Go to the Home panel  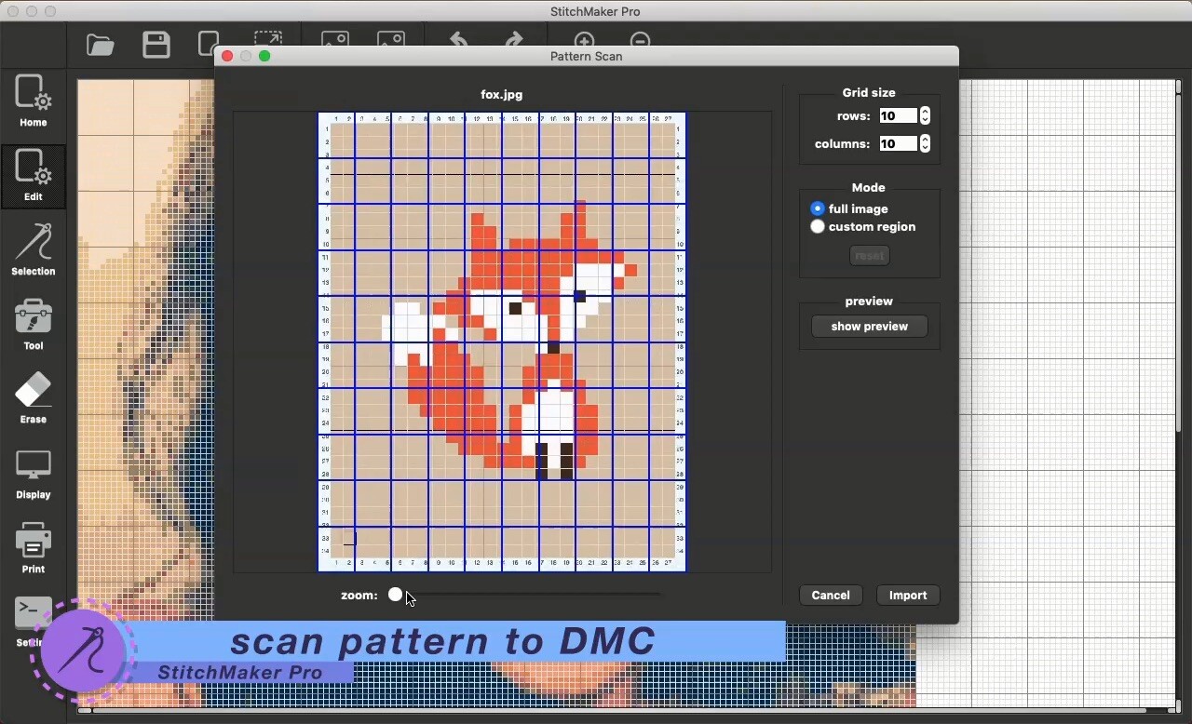tap(33, 101)
